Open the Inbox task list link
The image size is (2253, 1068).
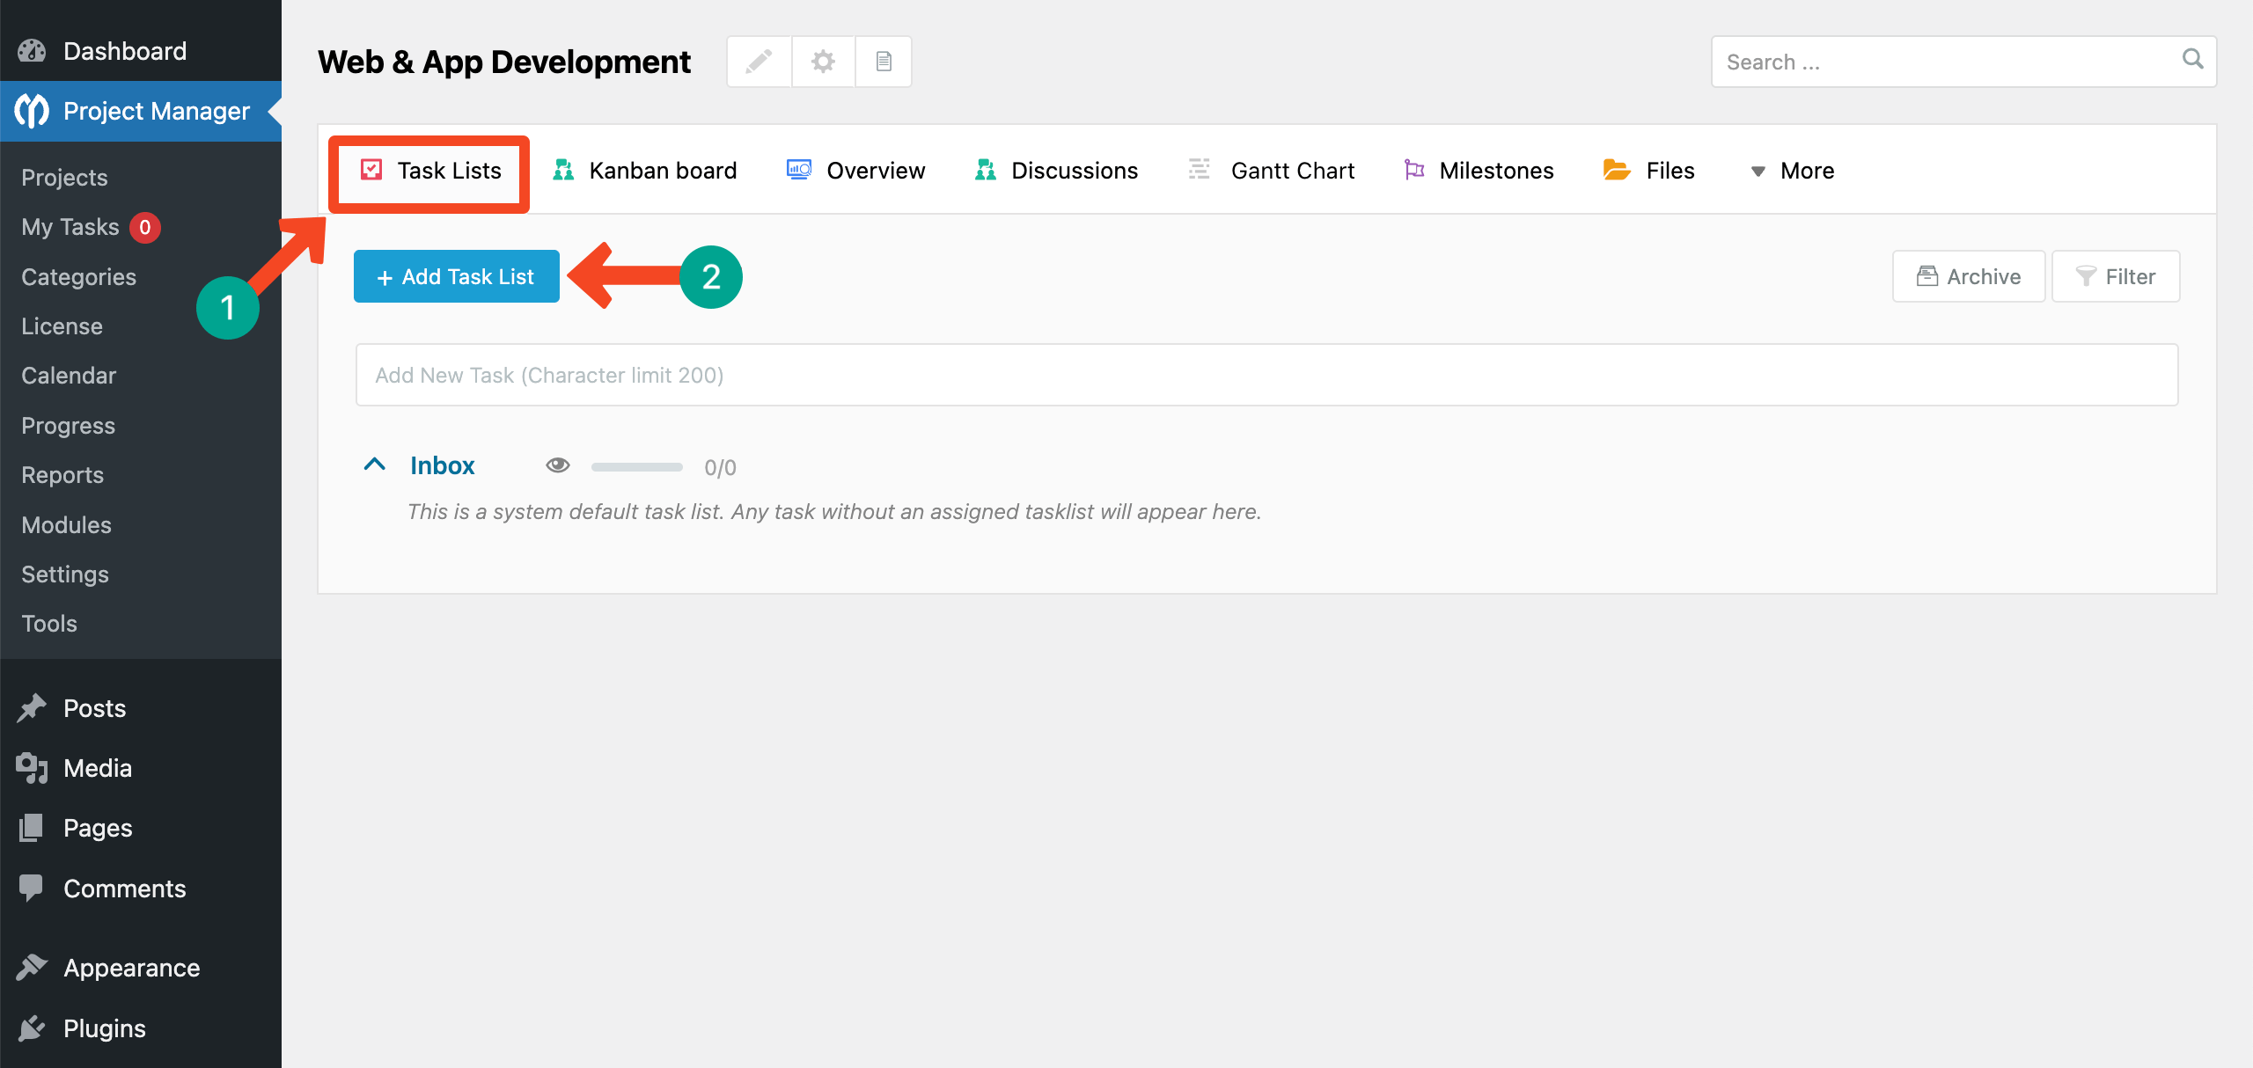[x=442, y=465]
